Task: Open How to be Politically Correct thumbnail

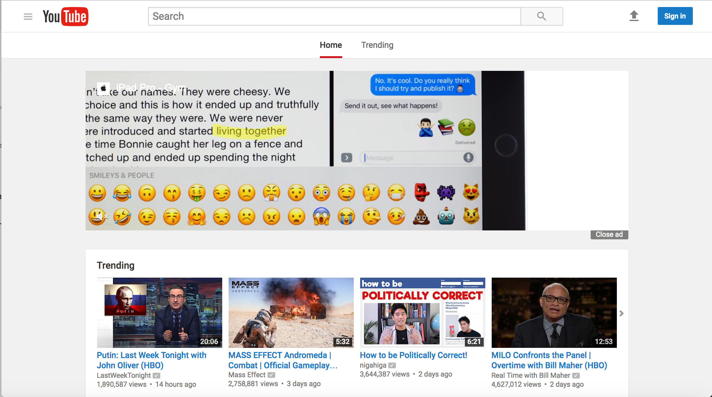Action: point(423,312)
